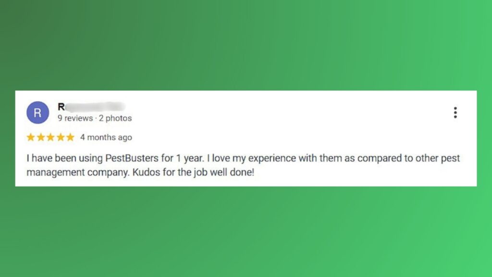
Task: Select the review text paragraph
Action: tap(240, 165)
